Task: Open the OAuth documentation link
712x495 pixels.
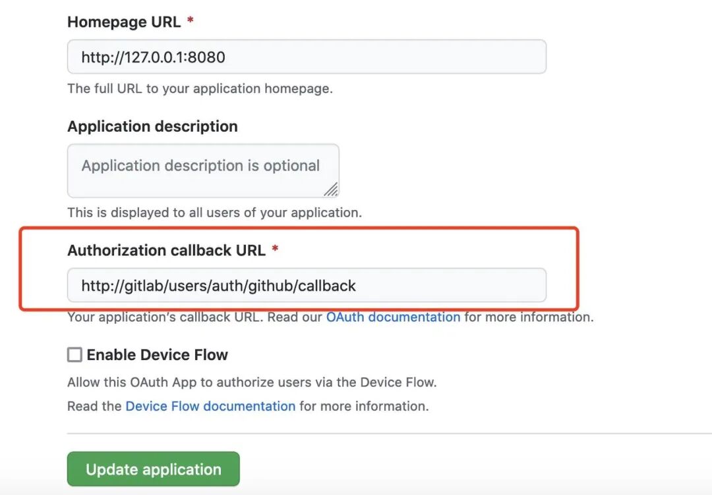Action: pyautogui.click(x=393, y=317)
